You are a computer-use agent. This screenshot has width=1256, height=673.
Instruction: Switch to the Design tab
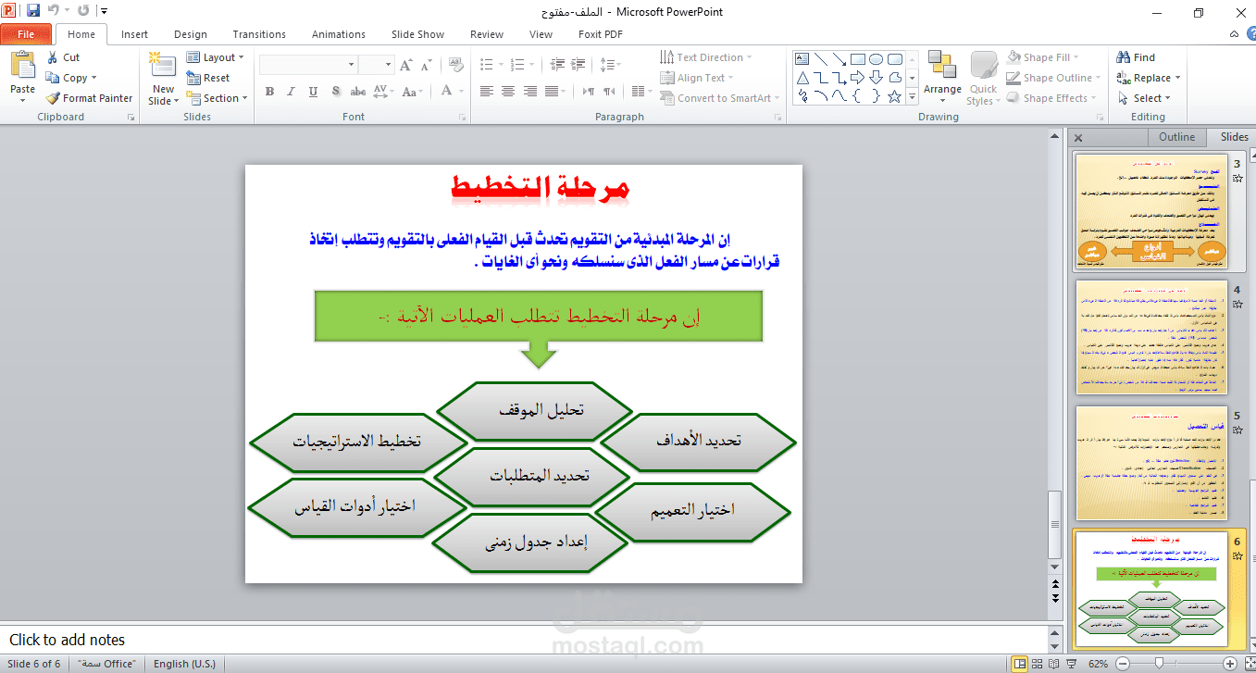tap(191, 34)
